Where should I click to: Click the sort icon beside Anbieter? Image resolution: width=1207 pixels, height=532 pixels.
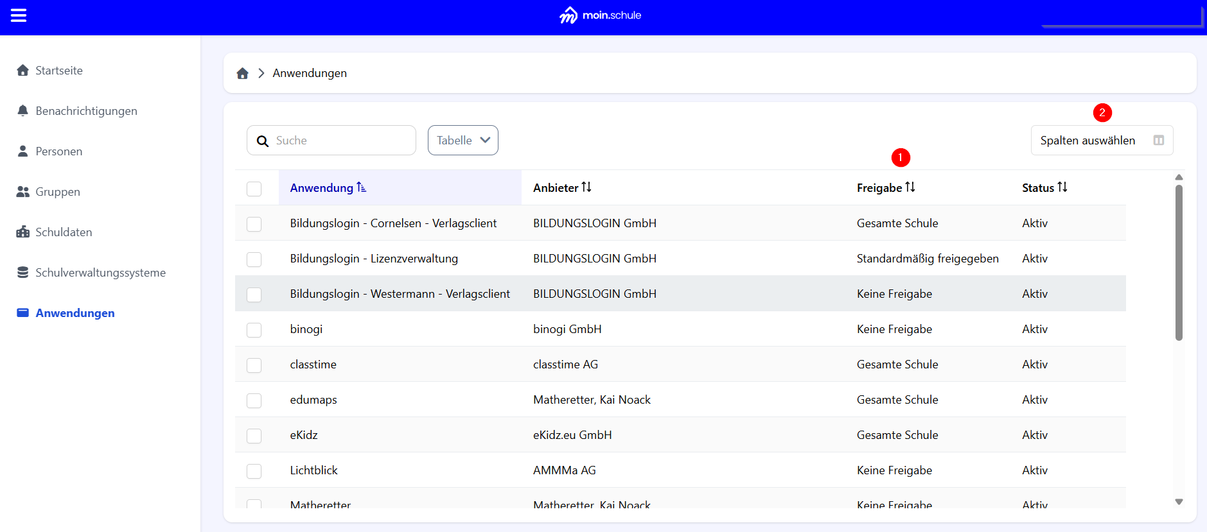(x=586, y=187)
